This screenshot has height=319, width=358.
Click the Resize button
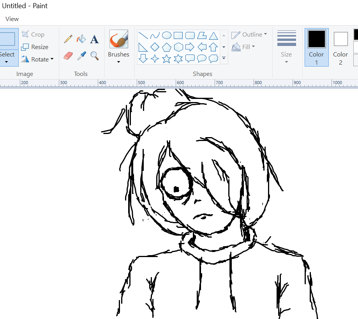[35, 47]
